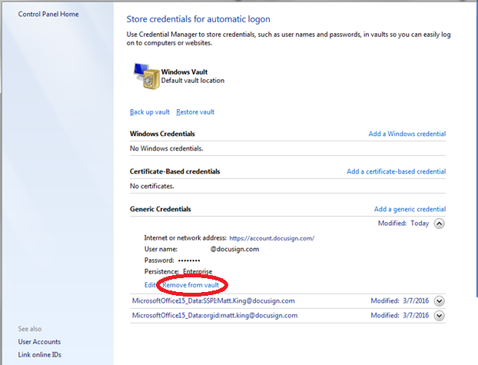This screenshot has width=478, height=365.
Task: Click the @docusign.com user name value
Action: click(234, 249)
